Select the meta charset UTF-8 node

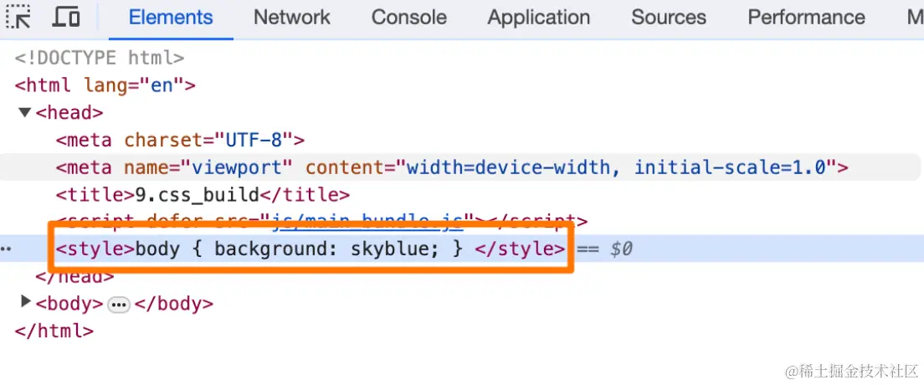pos(180,140)
